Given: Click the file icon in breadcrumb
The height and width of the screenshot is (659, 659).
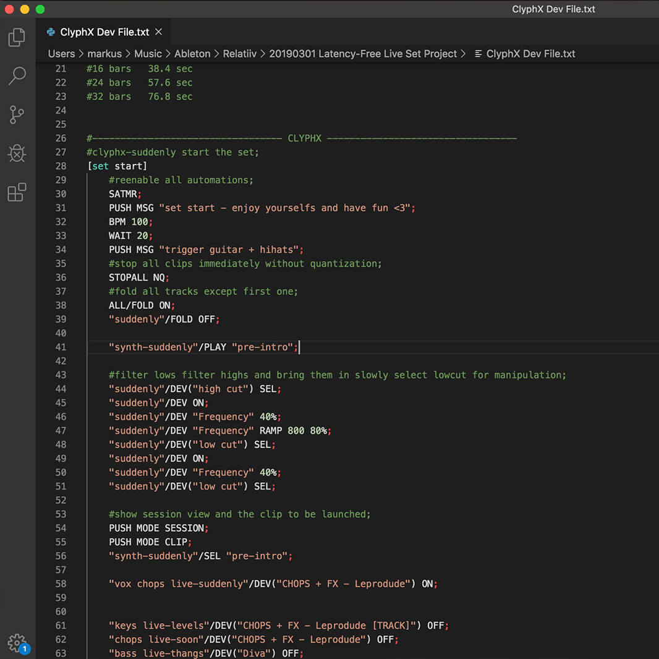Looking at the screenshot, I should tap(478, 54).
